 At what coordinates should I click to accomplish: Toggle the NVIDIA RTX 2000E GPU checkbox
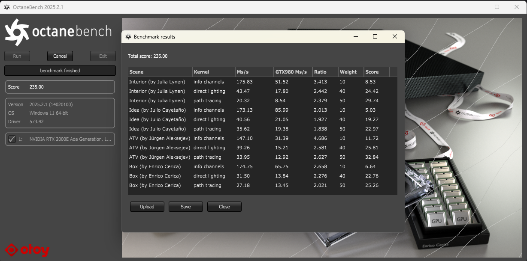(x=12, y=139)
